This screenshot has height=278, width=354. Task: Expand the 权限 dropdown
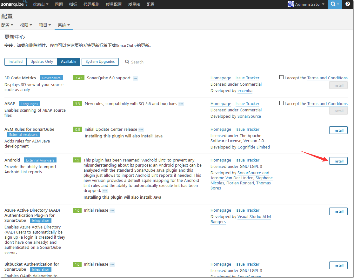click(26, 25)
